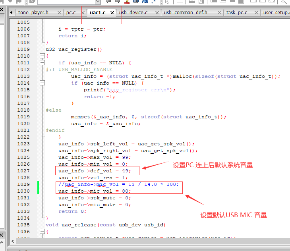Viewport: 290px width, 251px height.
Task: Click the commented mic_vol = 13 / 14.0 line
Action: 118,184
